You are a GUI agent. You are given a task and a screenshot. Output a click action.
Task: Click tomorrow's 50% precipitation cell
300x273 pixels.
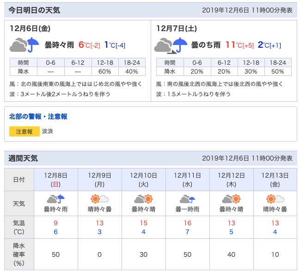[x=278, y=71]
